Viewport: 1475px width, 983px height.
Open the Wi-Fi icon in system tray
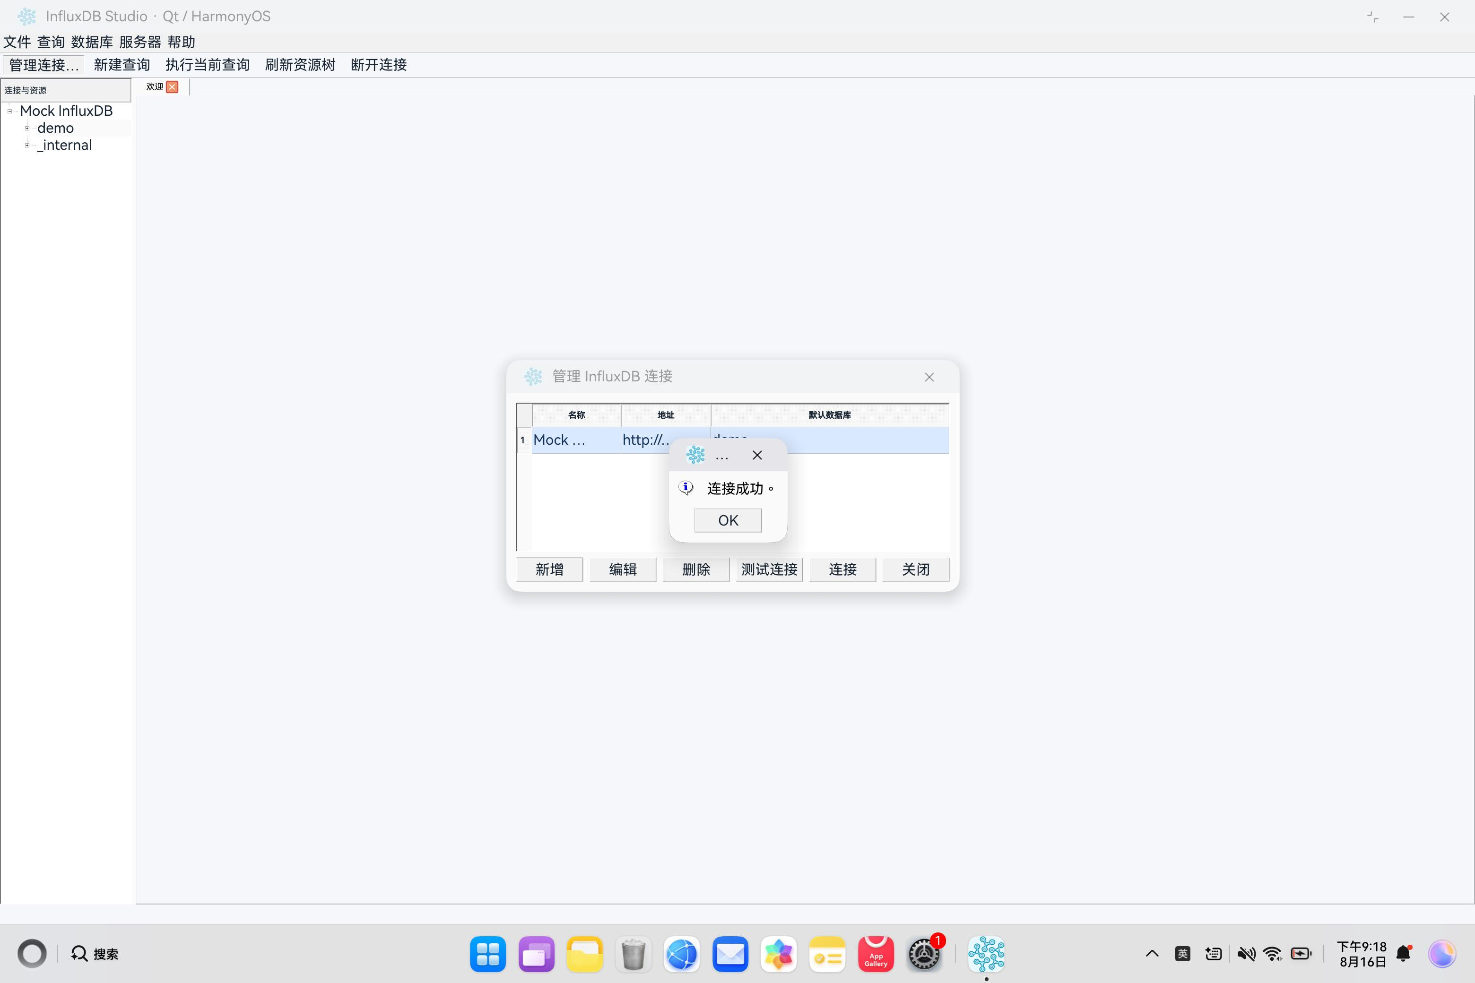pyautogui.click(x=1273, y=954)
